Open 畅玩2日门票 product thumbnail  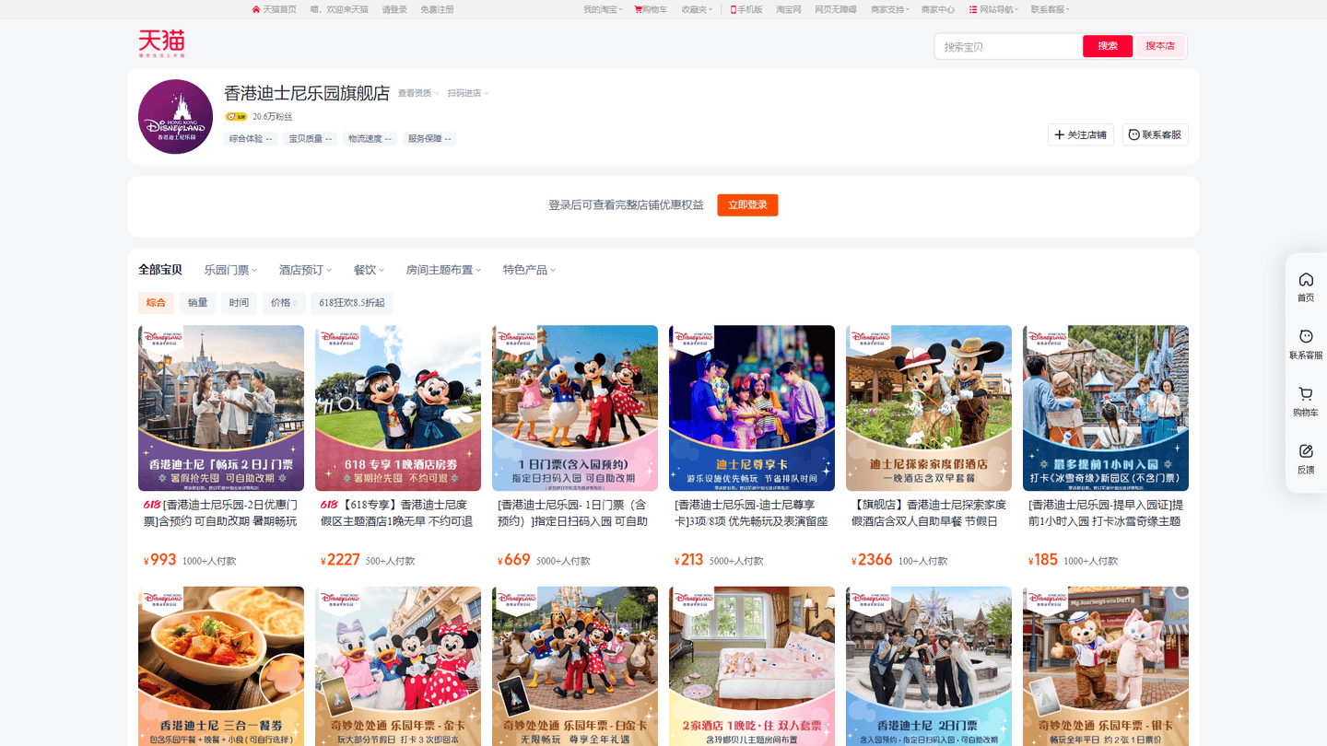[x=221, y=408]
